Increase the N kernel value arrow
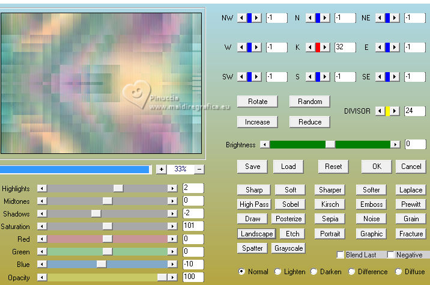The height and width of the screenshot is (285, 430). pyautogui.click(x=325, y=18)
